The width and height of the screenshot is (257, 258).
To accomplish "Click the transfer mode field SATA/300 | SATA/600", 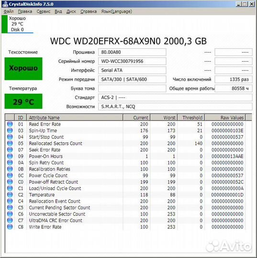I will (x=132, y=79).
